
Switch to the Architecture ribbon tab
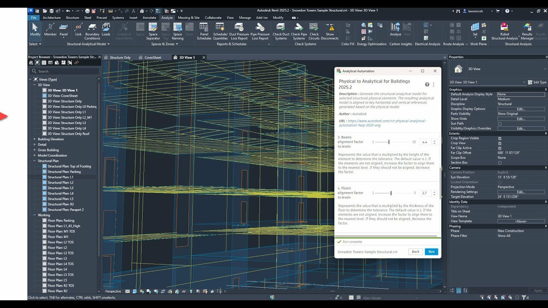[x=51, y=18]
